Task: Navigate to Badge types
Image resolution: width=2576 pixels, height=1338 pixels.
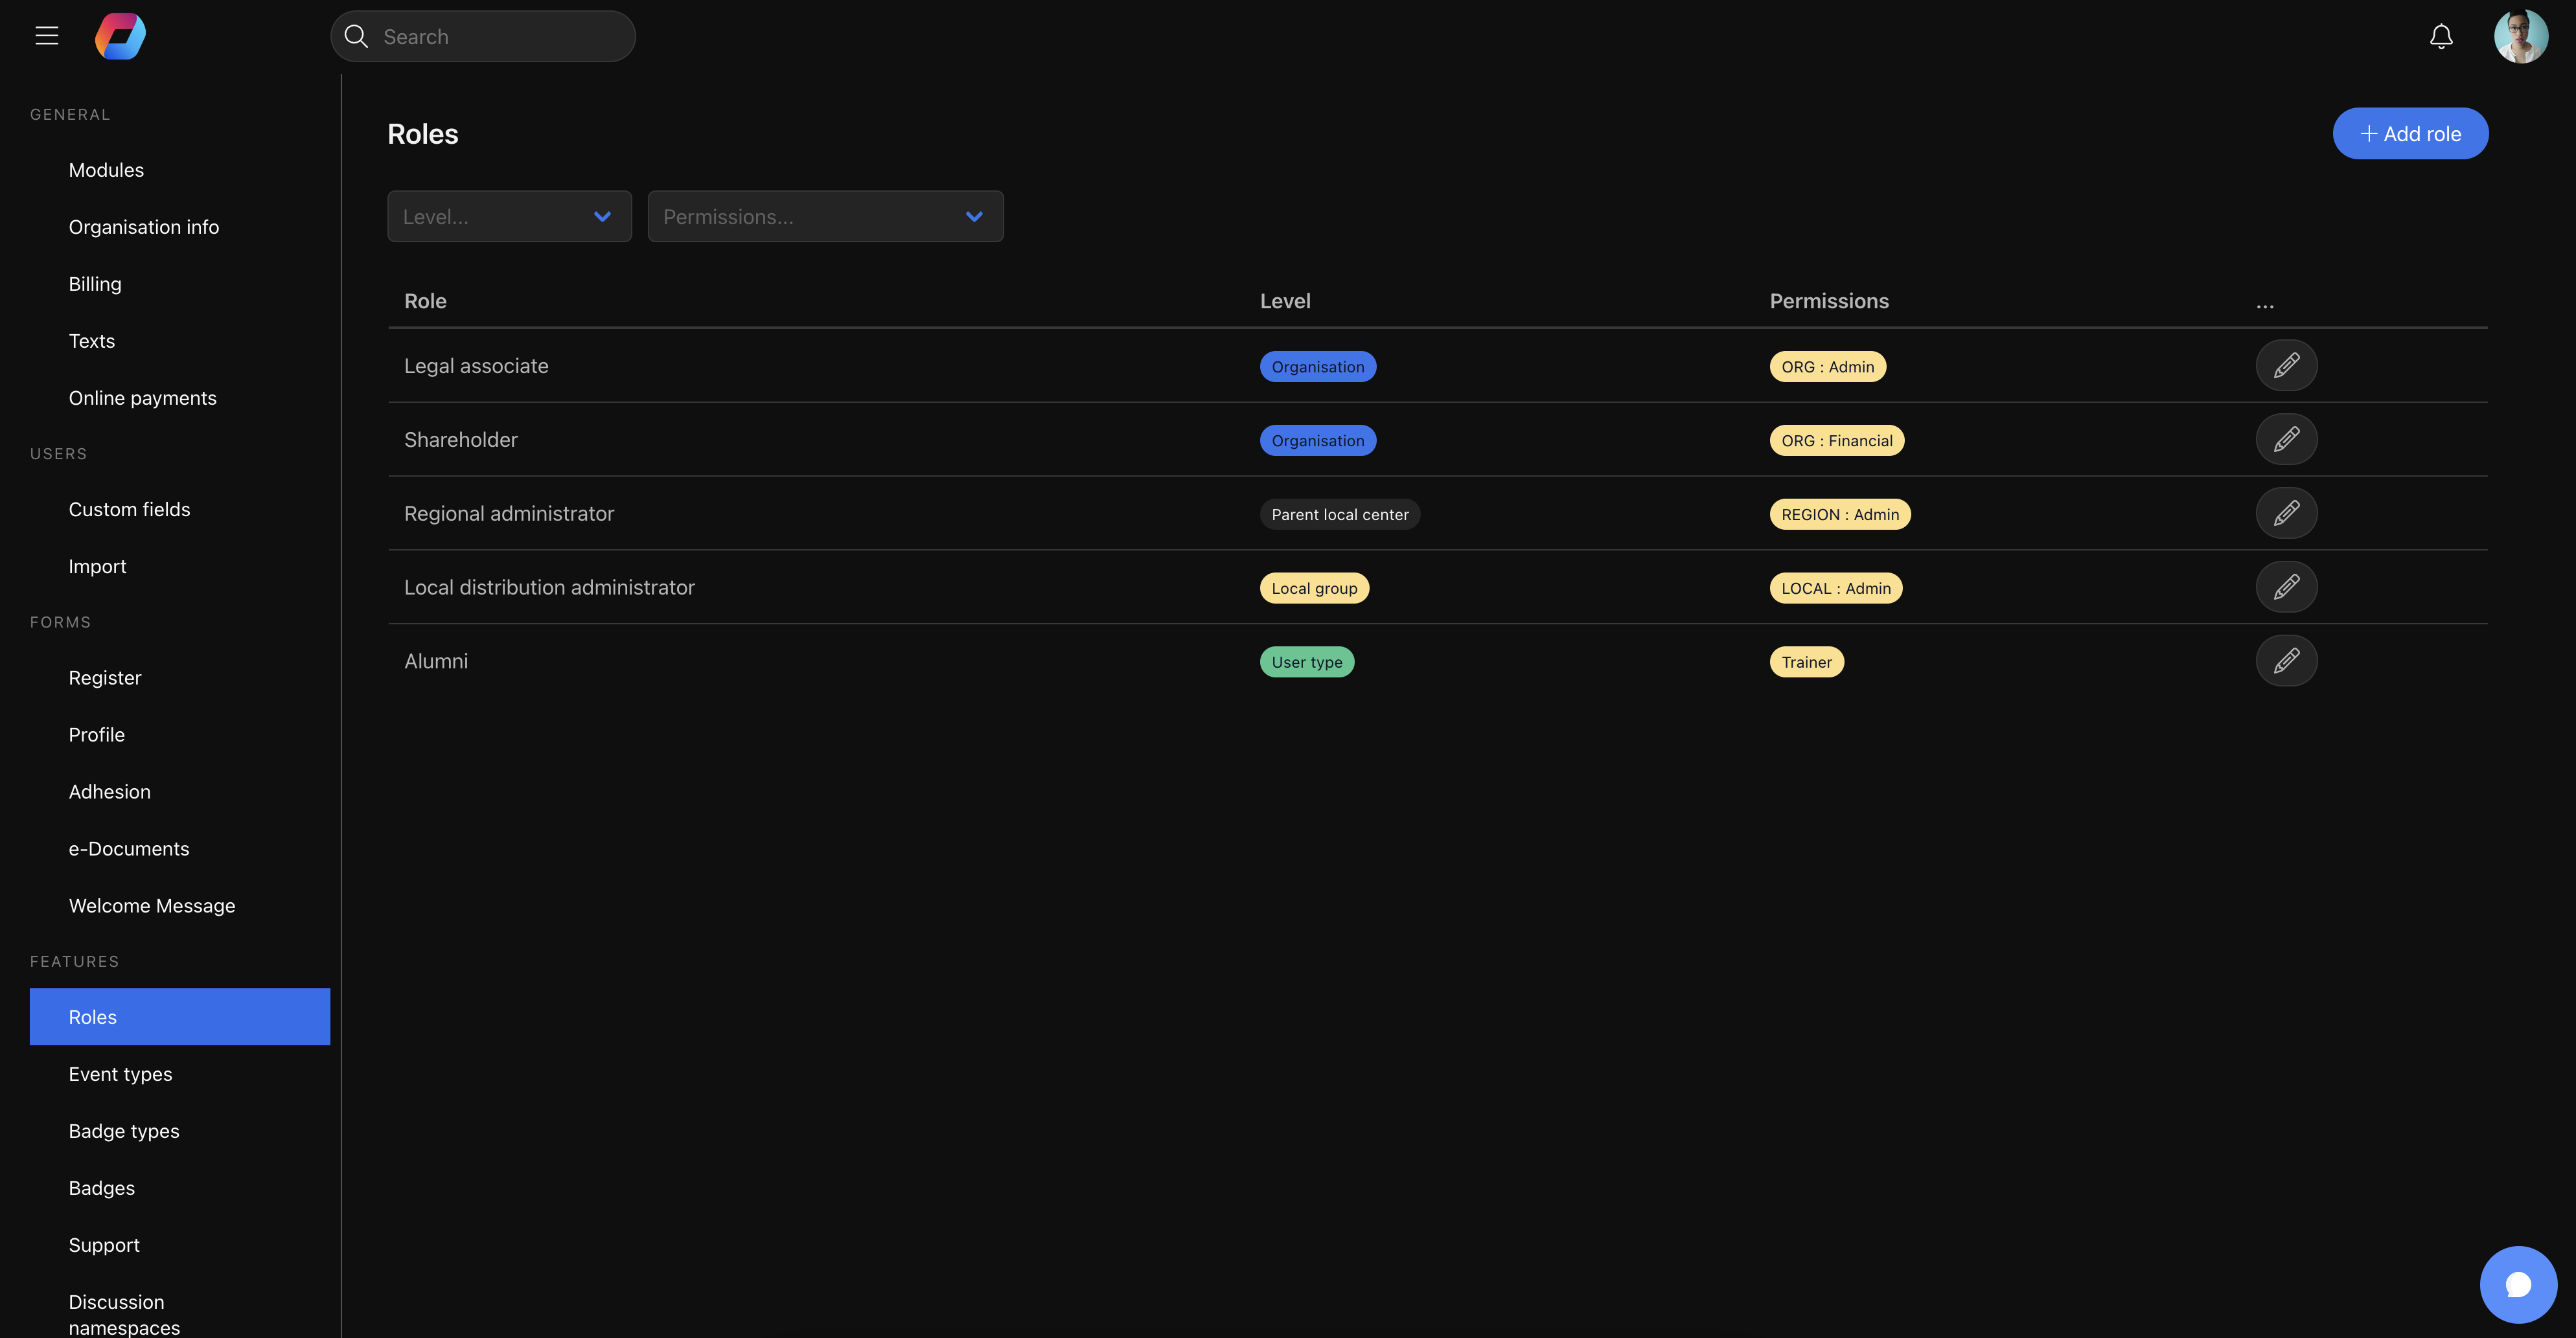Action: 124,1131
